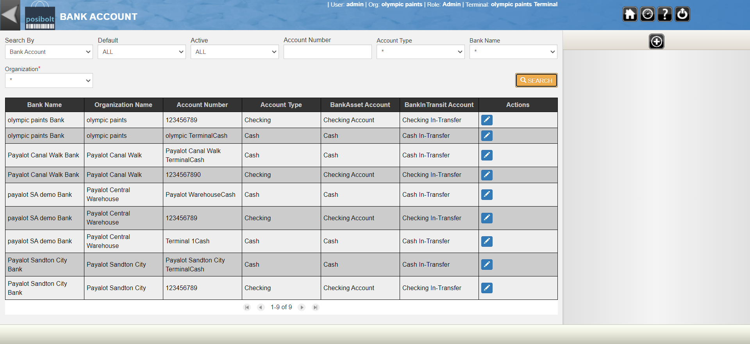Click the Account Number column header

(202, 105)
